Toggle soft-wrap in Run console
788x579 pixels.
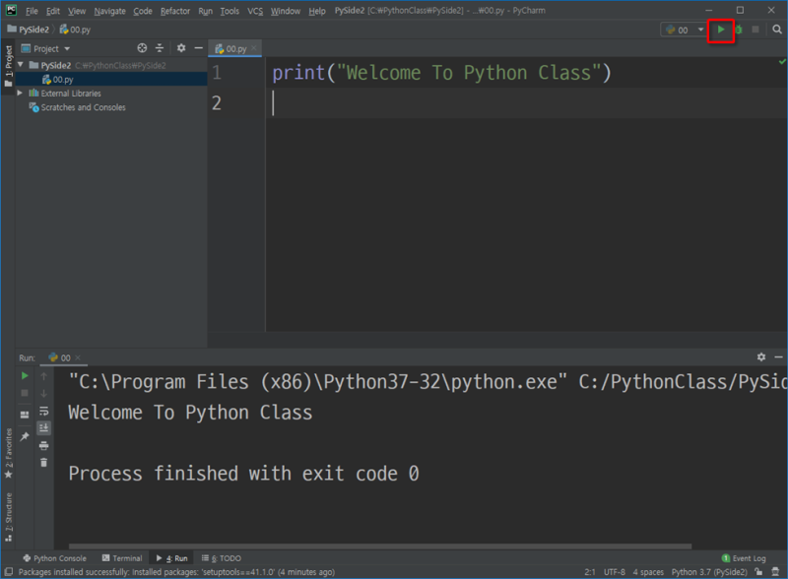click(44, 411)
